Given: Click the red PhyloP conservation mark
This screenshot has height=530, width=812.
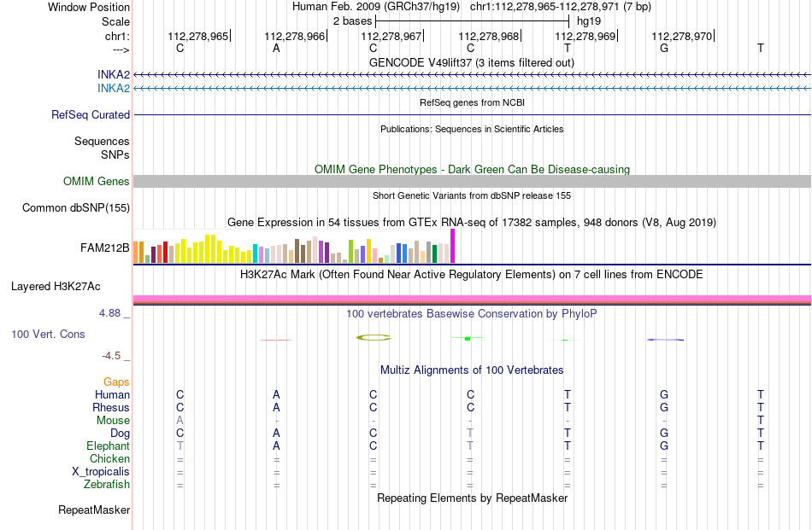Looking at the screenshot, I should click(x=276, y=340).
